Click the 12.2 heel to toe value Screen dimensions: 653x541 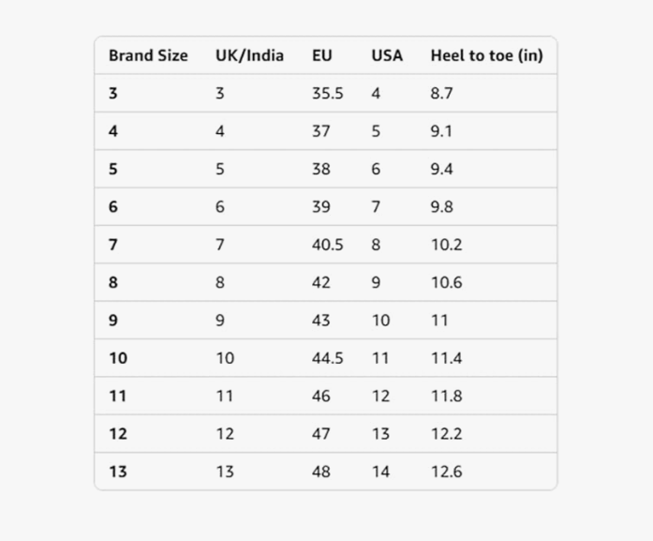click(x=446, y=434)
